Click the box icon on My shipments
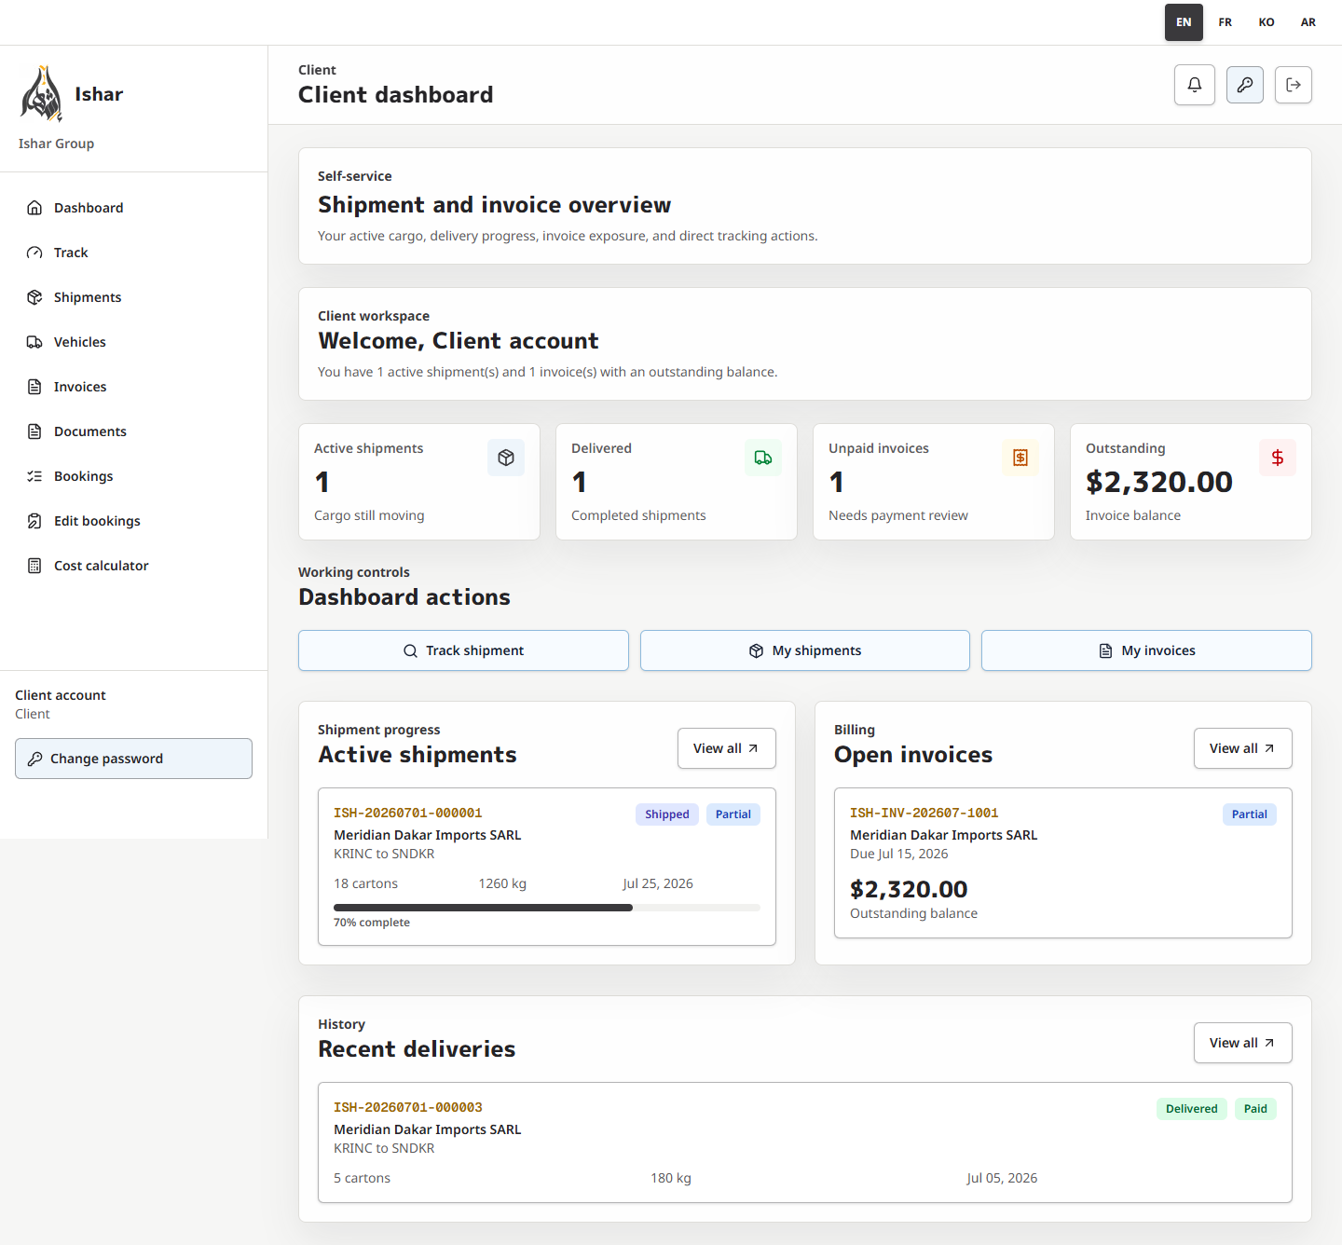The height and width of the screenshot is (1245, 1342). 757,650
